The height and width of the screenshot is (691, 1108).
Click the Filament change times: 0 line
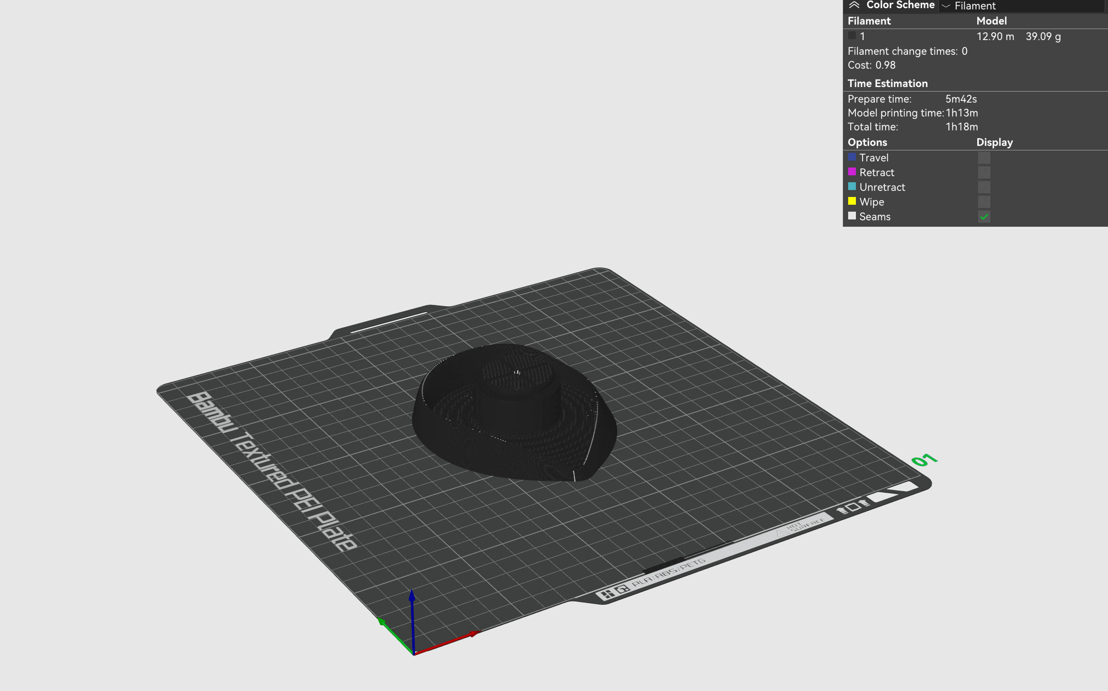[x=907, y=51]
